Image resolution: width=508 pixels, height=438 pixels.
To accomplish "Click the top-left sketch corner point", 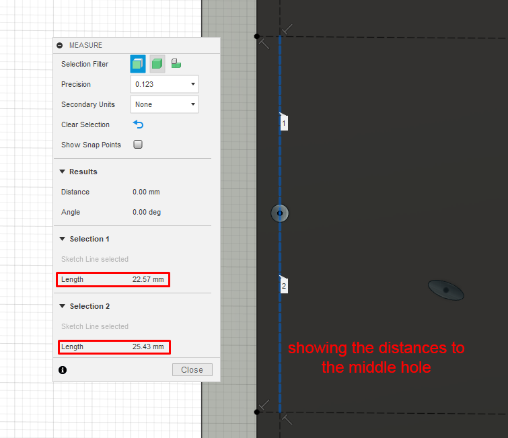I will pyautogui.click(x=257, y=36).
